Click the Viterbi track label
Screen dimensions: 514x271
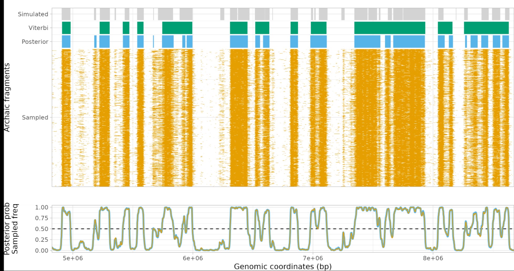click(38, 28)
